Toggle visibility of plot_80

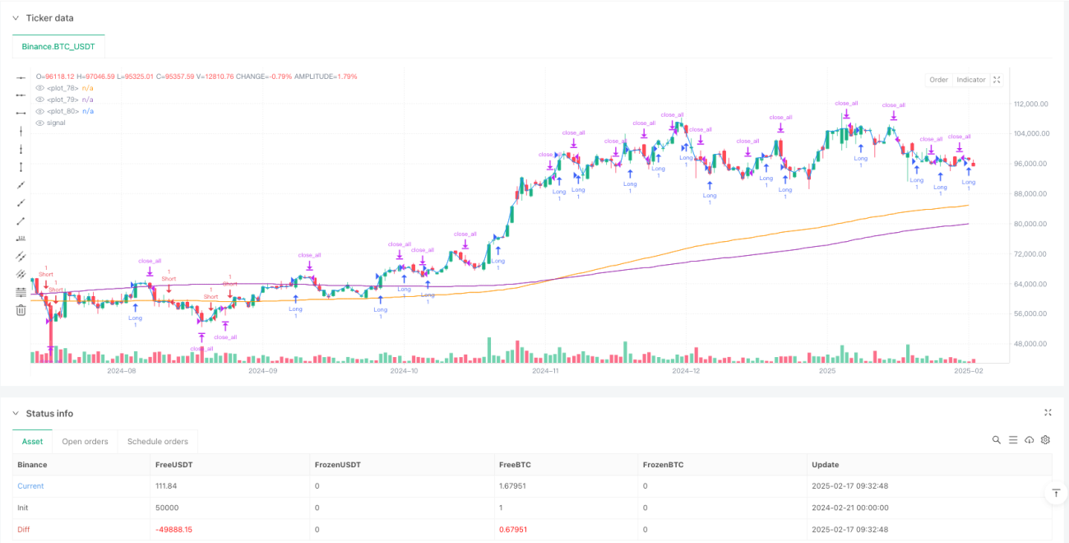pyautogui.click(x=39, y=110)
